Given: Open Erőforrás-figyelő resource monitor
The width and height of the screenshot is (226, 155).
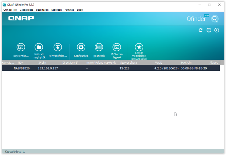Looking at the screenshot, I should (x=116, y=47).
